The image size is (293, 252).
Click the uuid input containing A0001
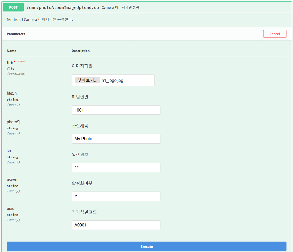point(116,225)
